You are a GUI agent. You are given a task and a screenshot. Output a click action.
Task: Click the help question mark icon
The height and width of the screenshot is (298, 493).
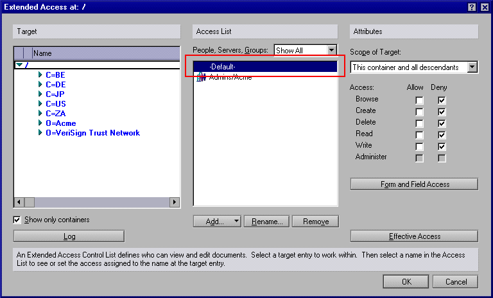coord(472,7)
